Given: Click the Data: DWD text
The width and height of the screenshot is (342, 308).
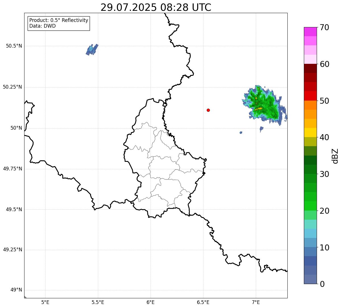Looking at the screenshot, I should [x=42, y=26].
